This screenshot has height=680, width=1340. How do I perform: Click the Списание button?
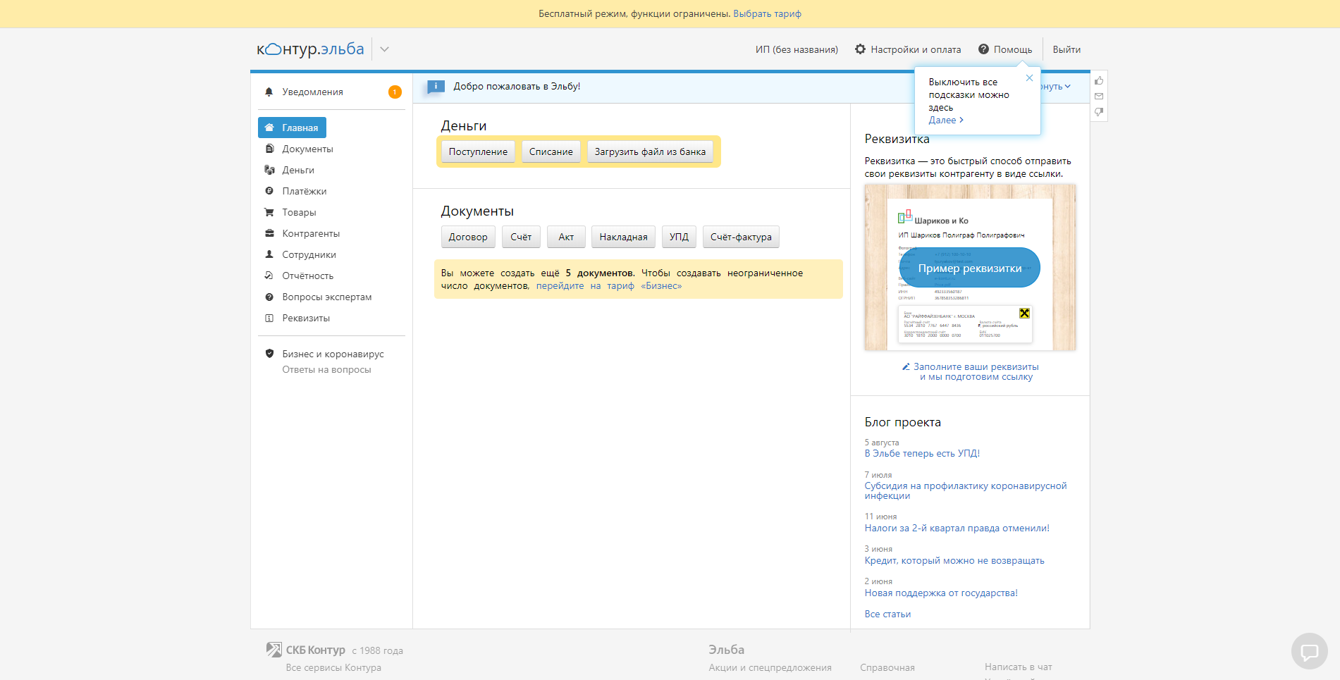click(x=551, y=152)
